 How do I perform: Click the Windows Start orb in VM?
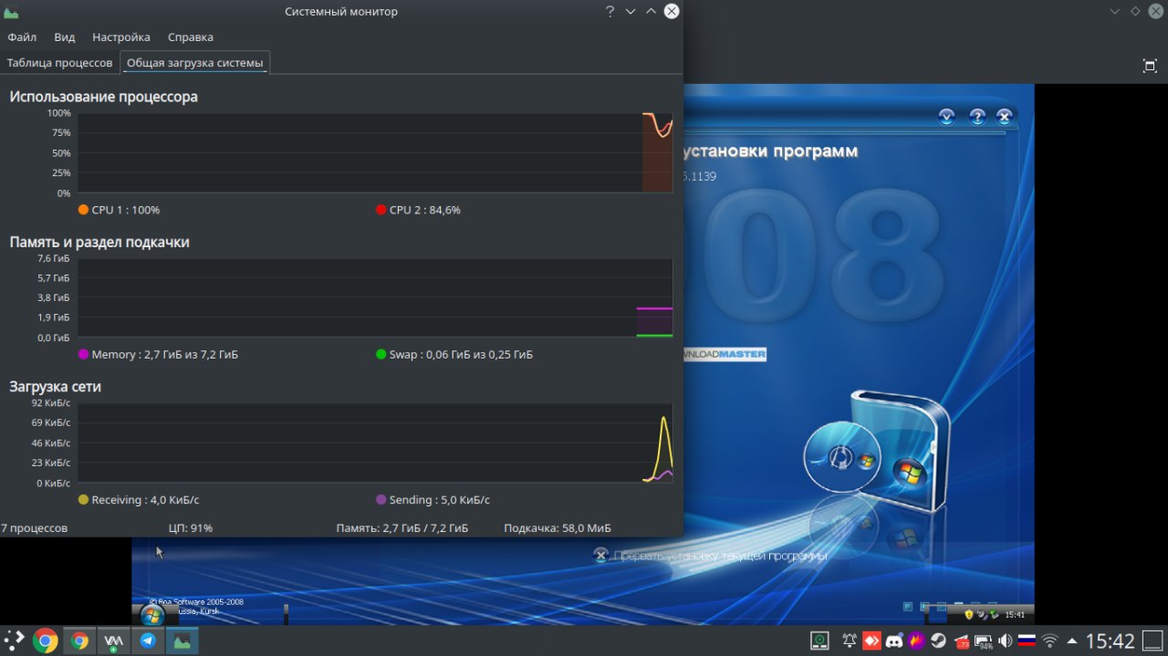coord(152,615)
